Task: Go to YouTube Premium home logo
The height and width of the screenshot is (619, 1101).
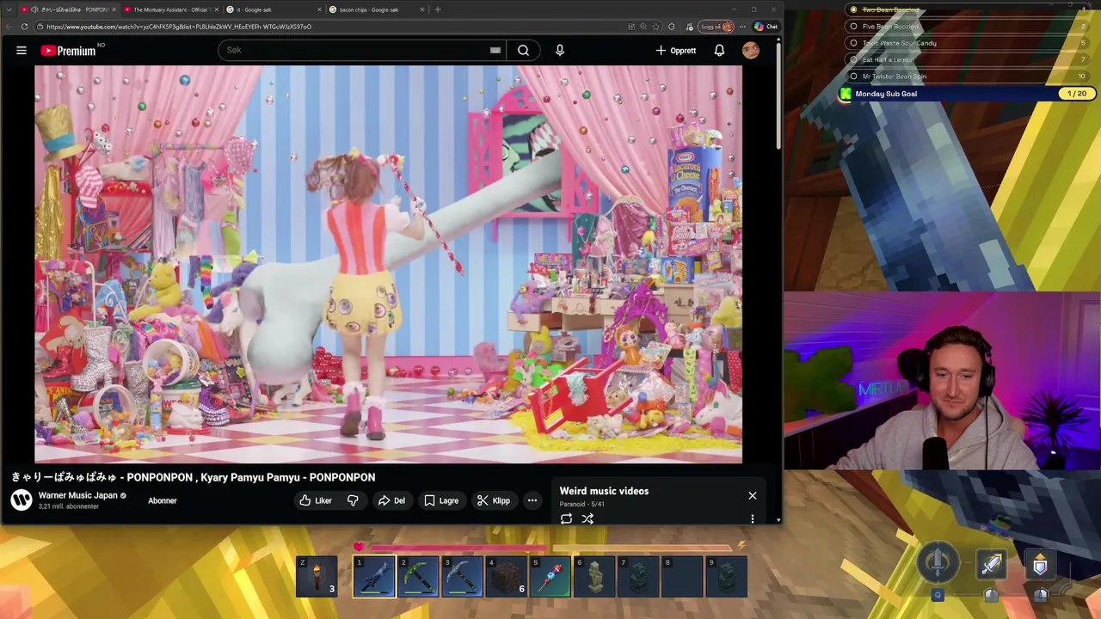Action: [x=68, y=51]
